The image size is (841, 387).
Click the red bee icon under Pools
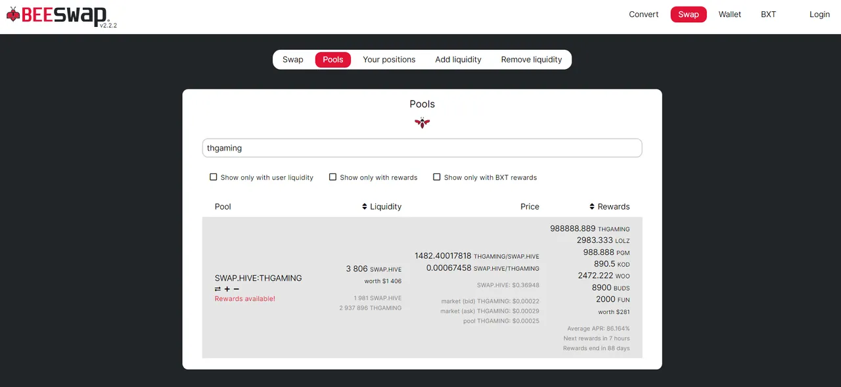(x=422, y=122)
